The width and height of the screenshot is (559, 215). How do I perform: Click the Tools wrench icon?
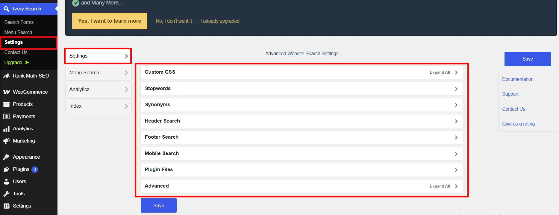coord(6,194)
